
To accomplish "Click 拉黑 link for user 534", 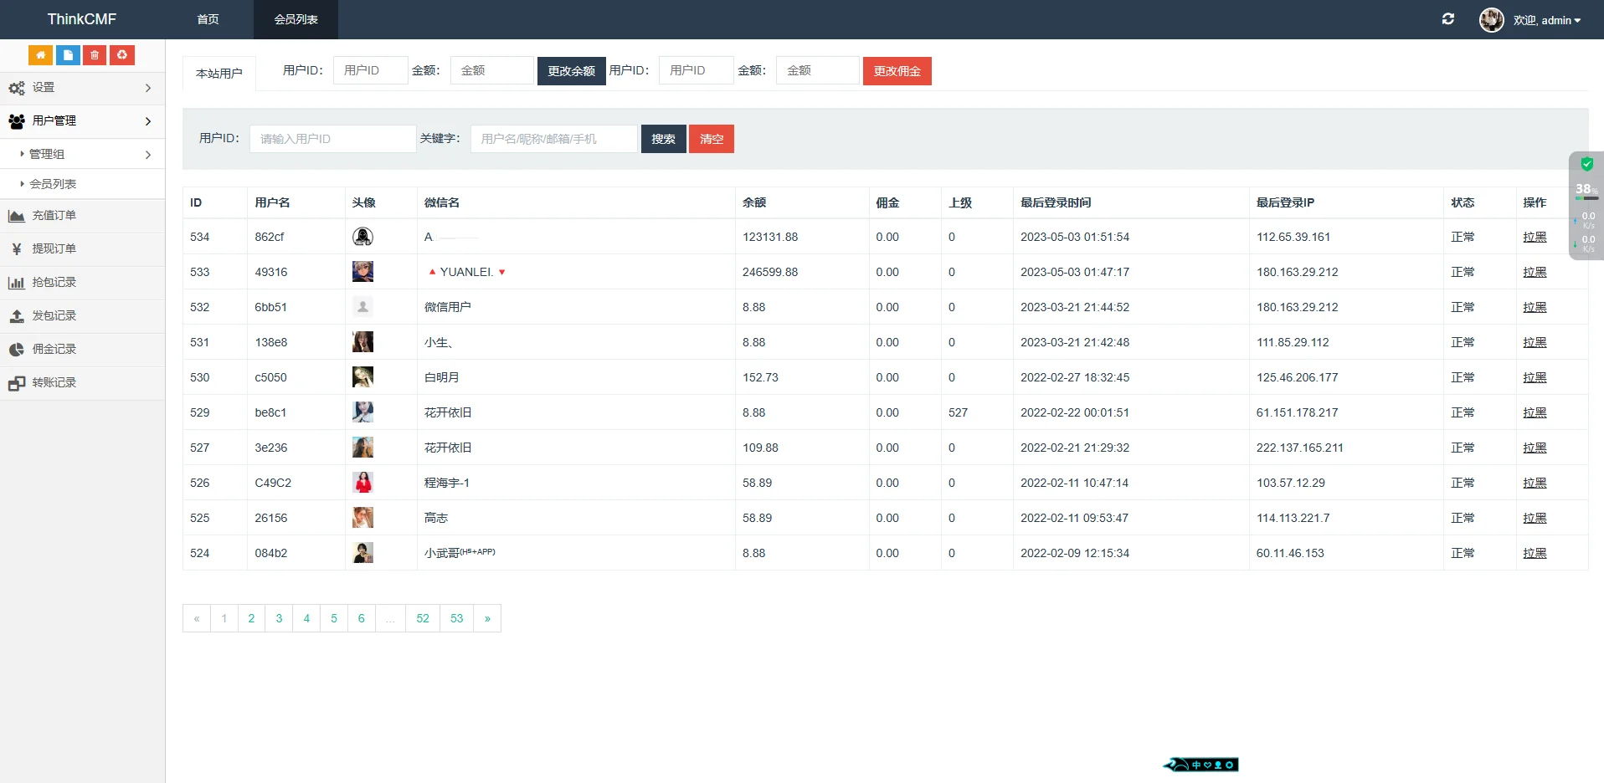I will tap(1535, 238).
